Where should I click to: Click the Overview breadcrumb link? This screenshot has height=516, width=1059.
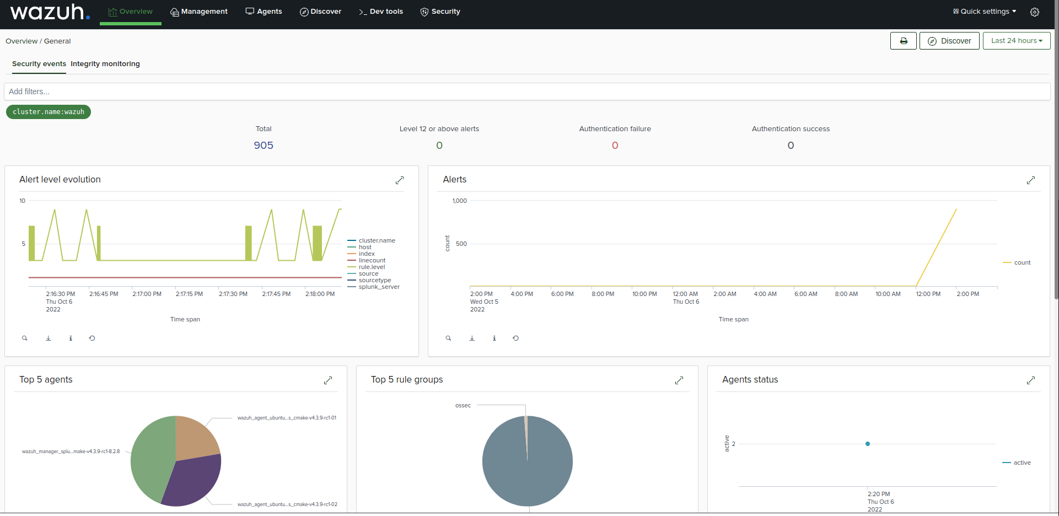(x=21, y=41)
